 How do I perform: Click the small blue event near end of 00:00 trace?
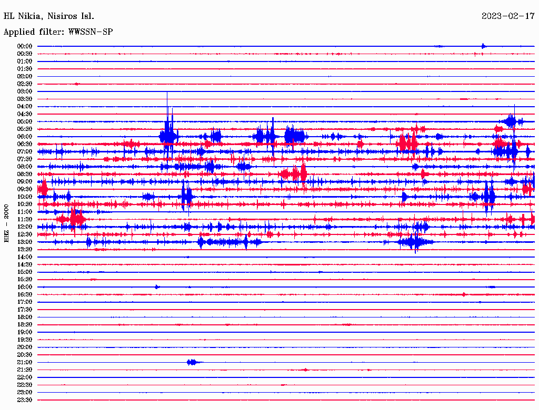[x=484, y=46]
